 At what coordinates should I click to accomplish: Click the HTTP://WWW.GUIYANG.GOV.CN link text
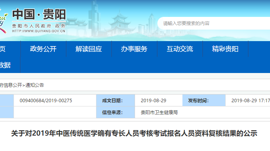(x=39, y=31)
